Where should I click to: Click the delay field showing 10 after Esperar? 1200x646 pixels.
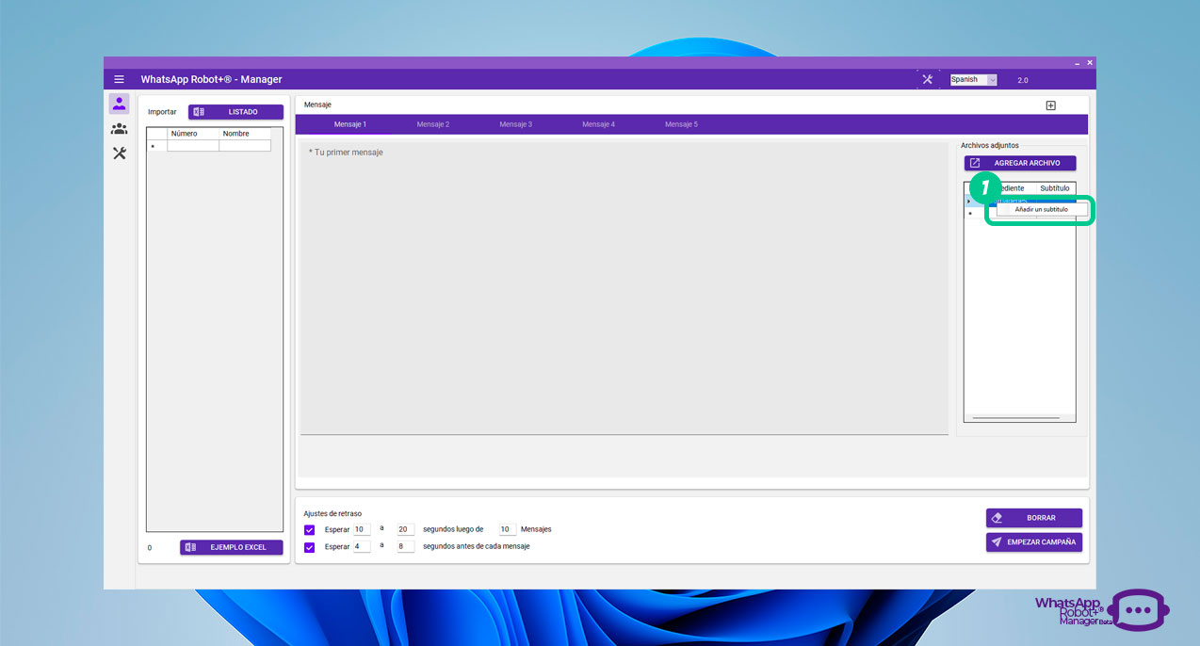tap(362, 529)
